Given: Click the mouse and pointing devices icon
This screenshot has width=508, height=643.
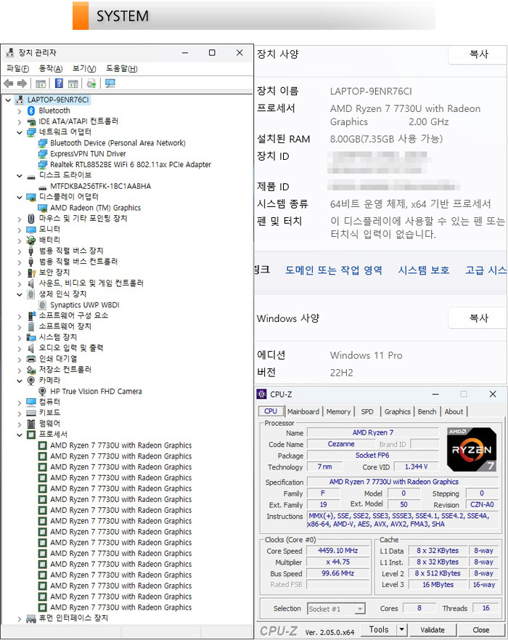Looking at the screenshot, I should pyautogui.click(x=31, y=219).
